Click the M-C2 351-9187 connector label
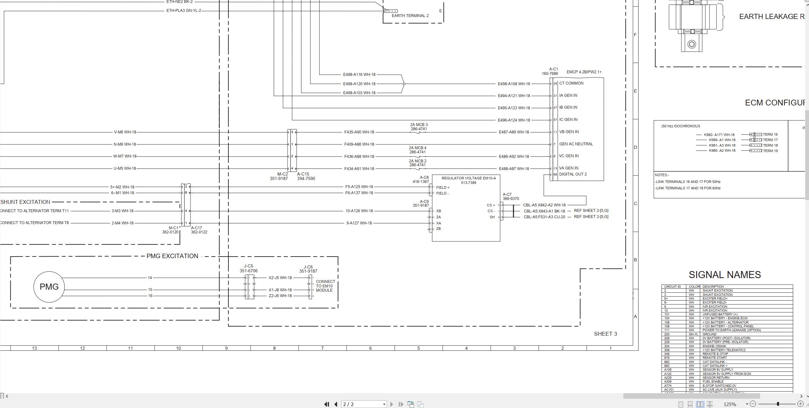The width and height of the screenshot is (809, 408). point(279,177)
